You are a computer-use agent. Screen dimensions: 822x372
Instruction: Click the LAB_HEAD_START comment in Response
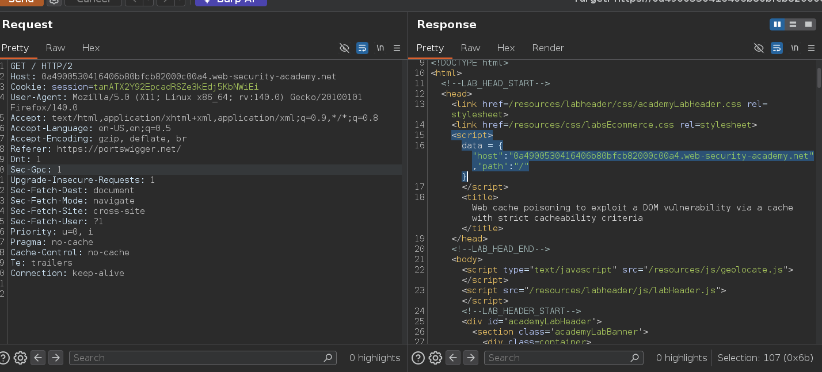496,83
